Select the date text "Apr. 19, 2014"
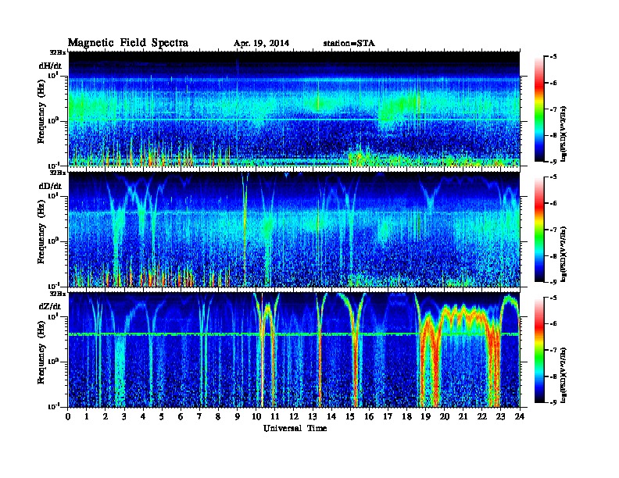 pos(261,44)
